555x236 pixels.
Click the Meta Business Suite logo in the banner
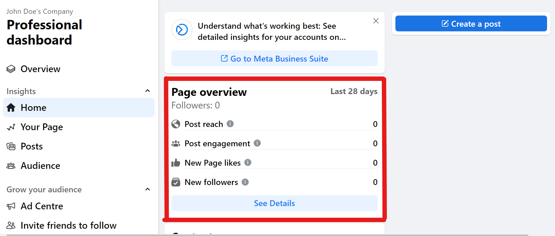pyautogui.click(x=182, y=30)
